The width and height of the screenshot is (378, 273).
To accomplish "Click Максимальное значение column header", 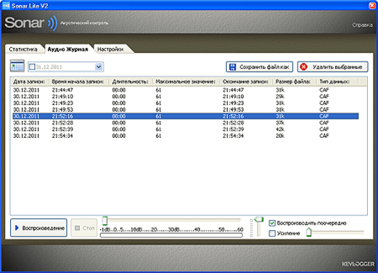I will 186,82.
